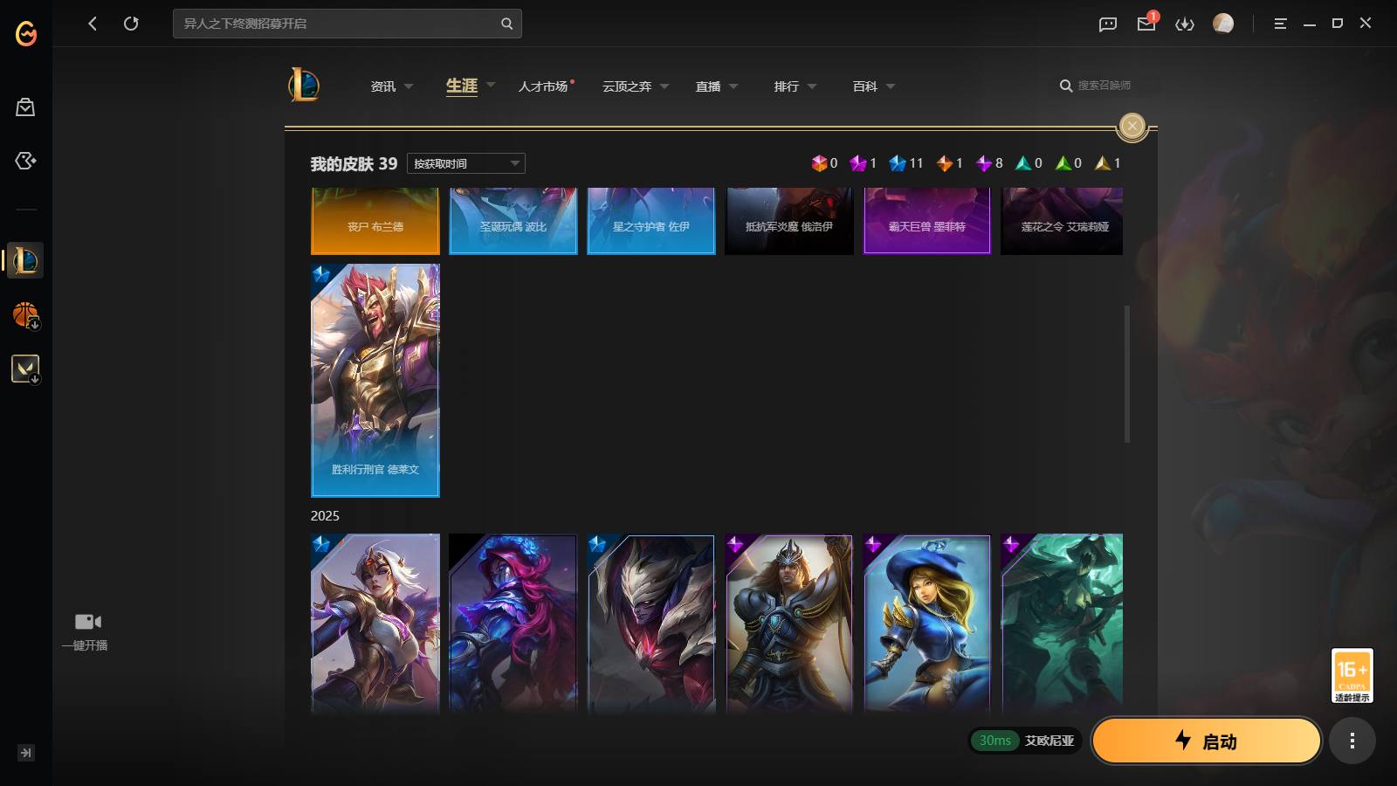Screen dimensions: 1397x786
Task: Open the 圣诞玩偶 波比 skin card
Action: 513,221
